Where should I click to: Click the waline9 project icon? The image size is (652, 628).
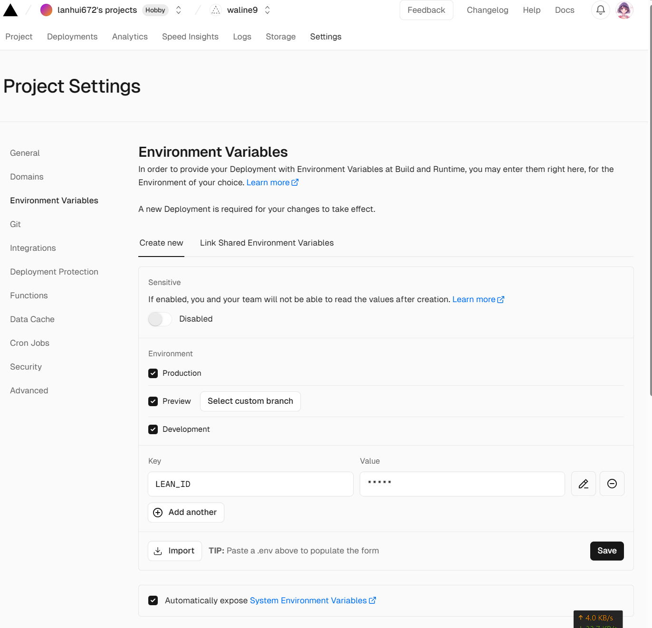point(216,10)
